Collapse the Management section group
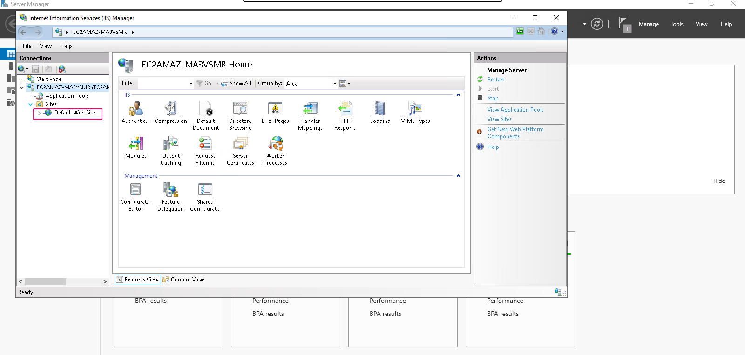Viewport: 745px width, 355px height. click(x=458, y=176)
